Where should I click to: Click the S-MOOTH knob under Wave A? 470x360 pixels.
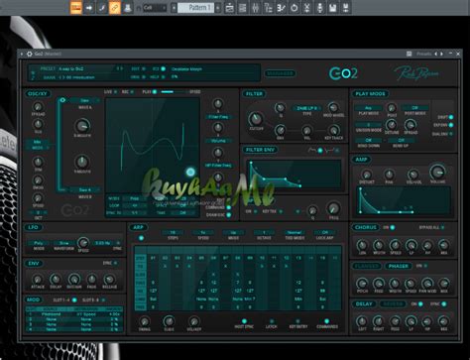click(x=82, y=126)
